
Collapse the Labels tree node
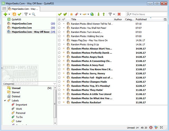[x=4, y=100]
